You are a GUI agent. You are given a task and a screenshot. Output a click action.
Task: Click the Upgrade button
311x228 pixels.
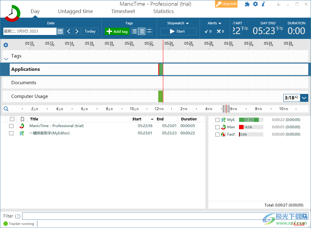(226, 4)
